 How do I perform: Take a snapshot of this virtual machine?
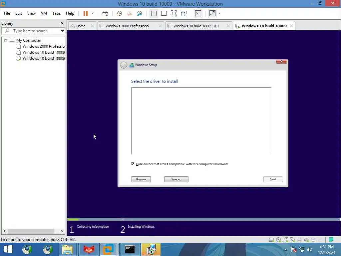(x=120, y=13)
